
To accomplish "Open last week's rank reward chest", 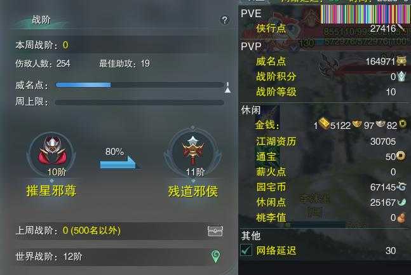I will coord(215,231).
